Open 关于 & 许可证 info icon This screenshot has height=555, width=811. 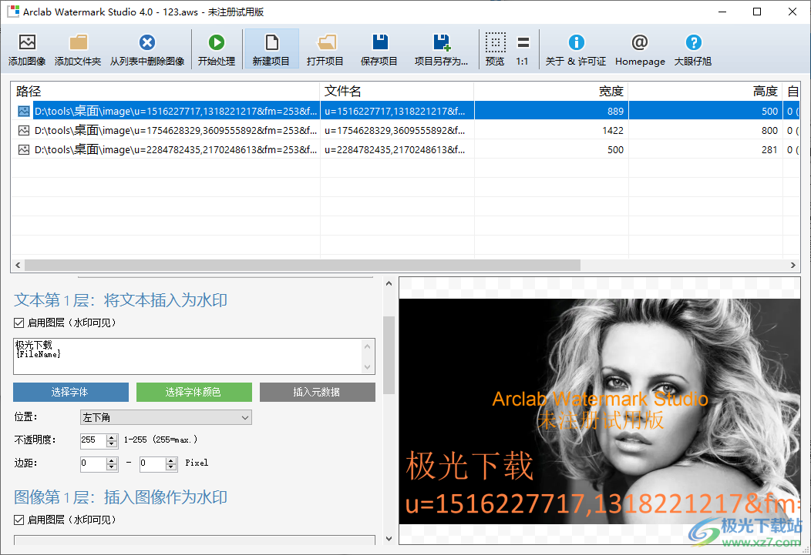[576, 42]
